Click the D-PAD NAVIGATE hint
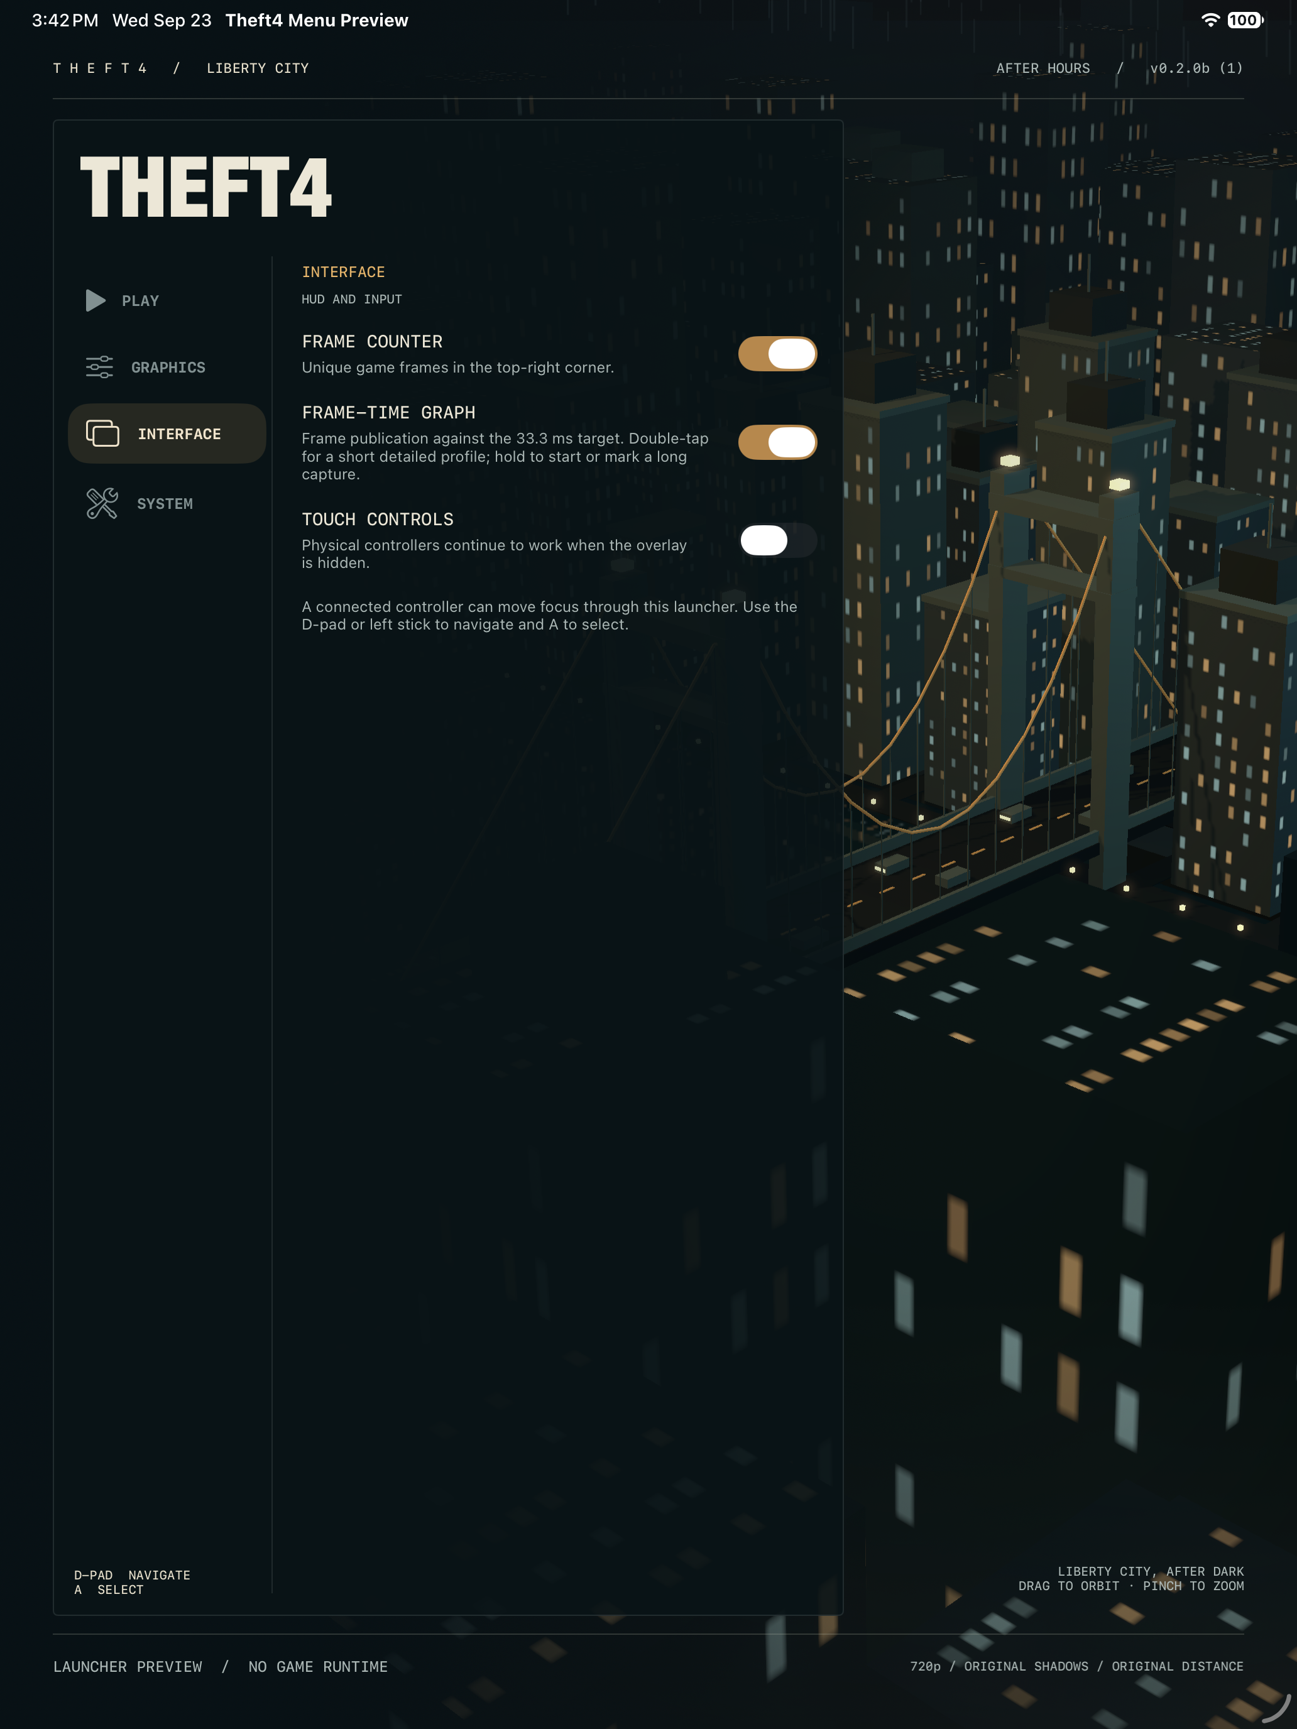Image resolution: width=1297 pixels, height=1729 pixels. click(x=132, y=1575)
